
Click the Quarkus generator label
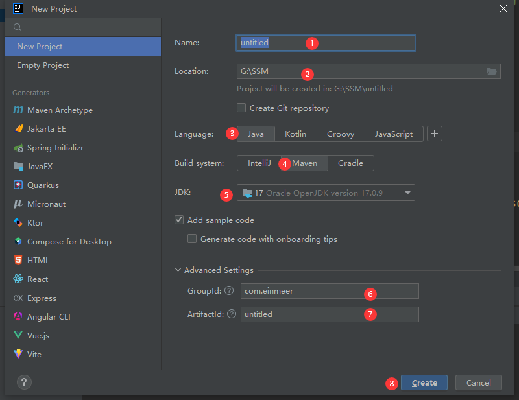[43, 185]
